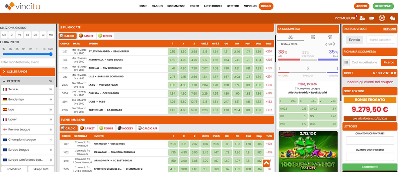
Task: Select Champions League in favourites
Action: pos(28,139)
